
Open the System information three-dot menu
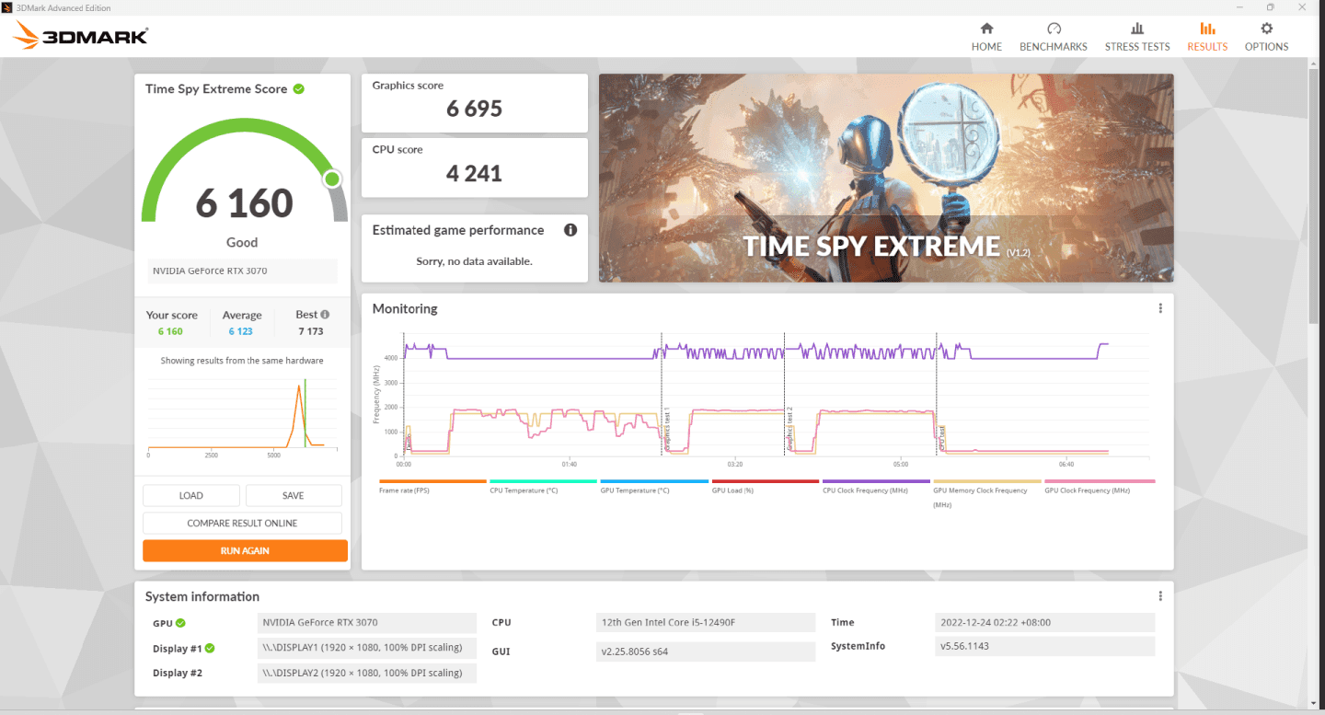tap(1160, 596)
